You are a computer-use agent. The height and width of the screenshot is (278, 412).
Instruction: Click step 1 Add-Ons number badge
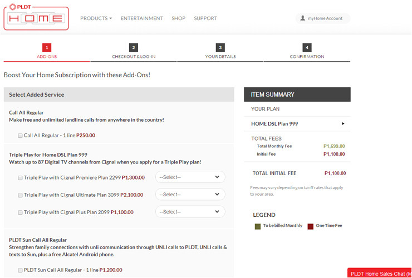pyautogui.click(x=47, y=48)
